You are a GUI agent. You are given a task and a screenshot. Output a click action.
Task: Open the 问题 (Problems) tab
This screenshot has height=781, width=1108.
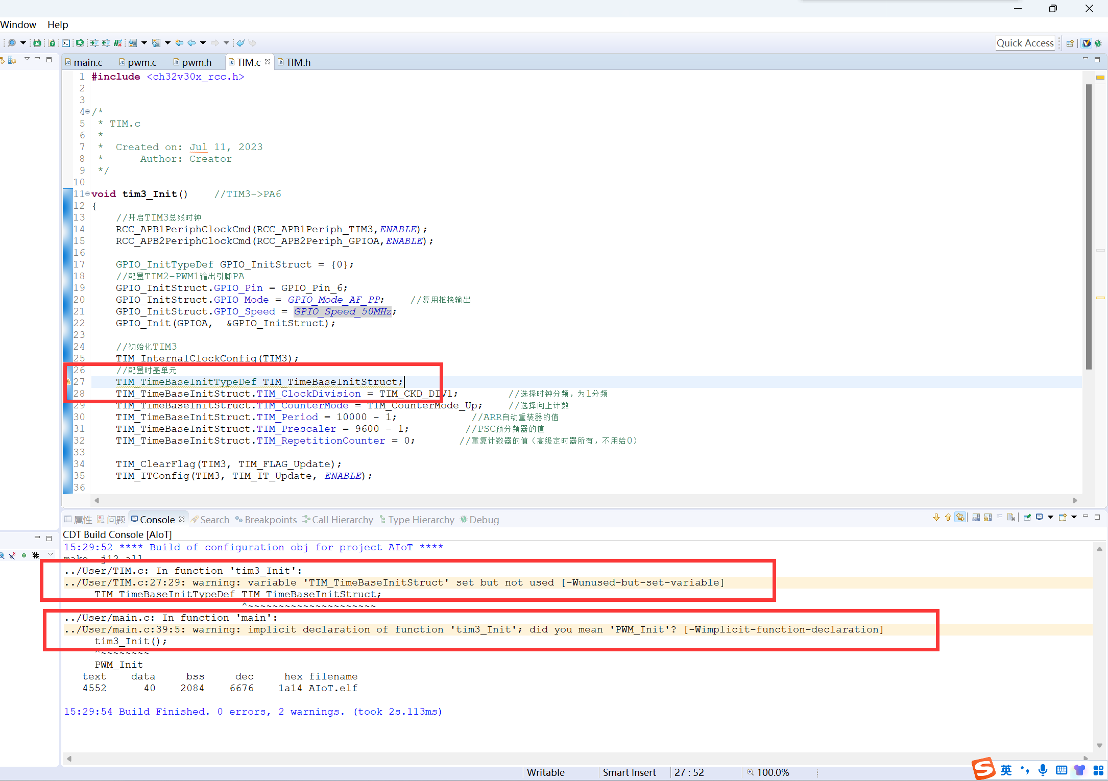tap(111, 520)
